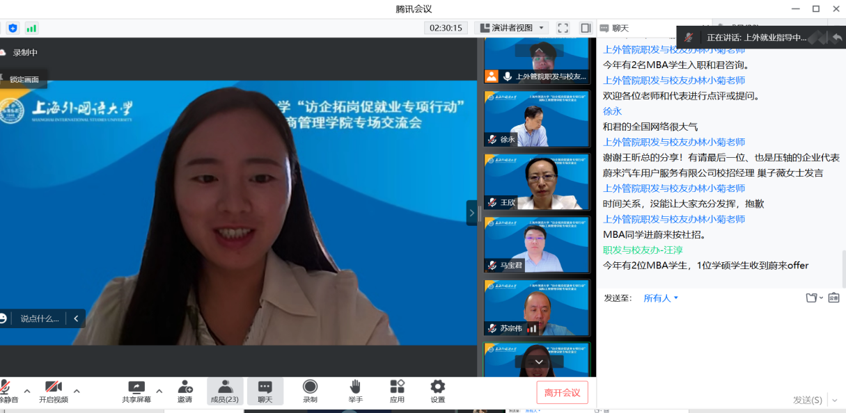Enter fullscreen with the fullscreen icon
Screen dimensions: 846x413
coord(563,28)
